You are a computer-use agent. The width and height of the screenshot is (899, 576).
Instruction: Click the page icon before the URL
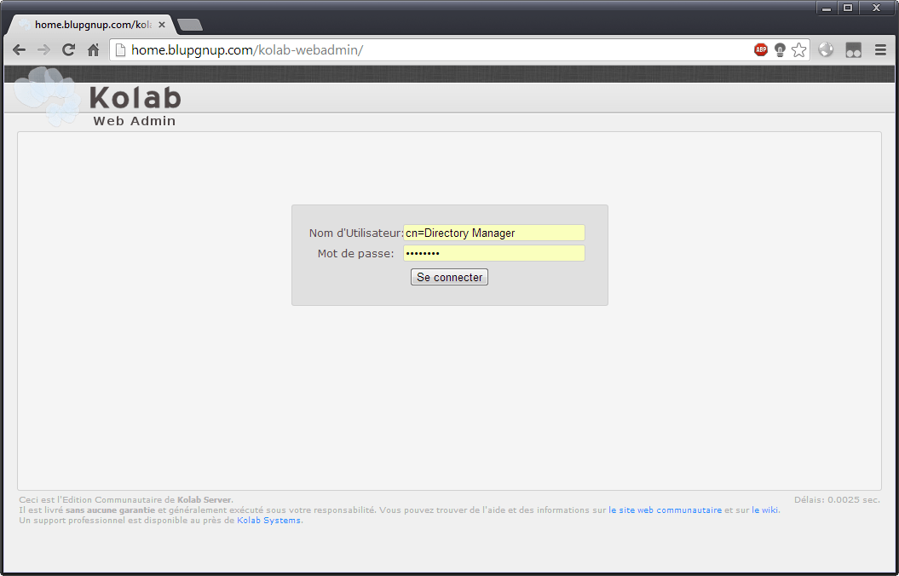tap(120, 50)
